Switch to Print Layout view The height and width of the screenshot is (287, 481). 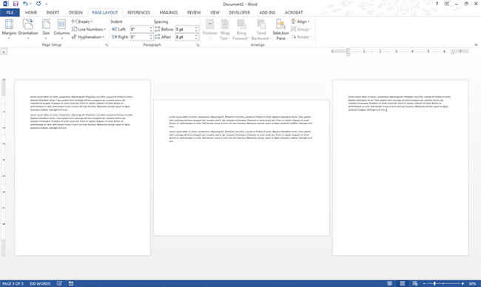coord(403,283)
